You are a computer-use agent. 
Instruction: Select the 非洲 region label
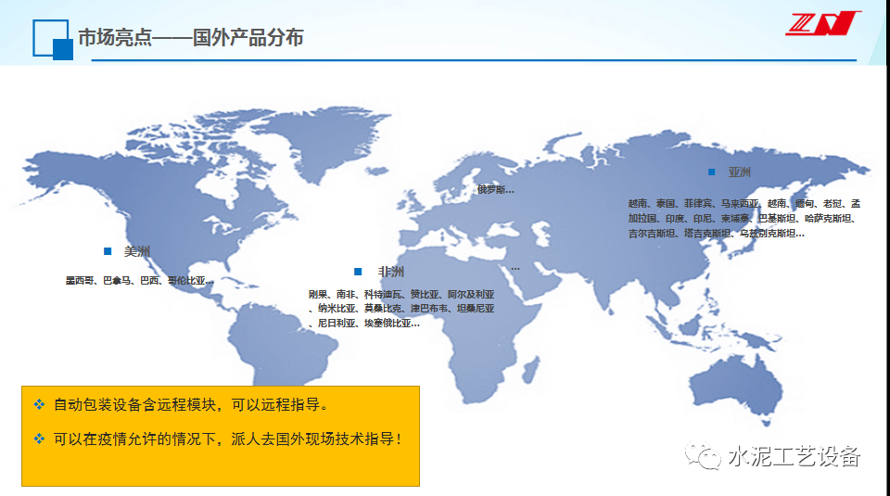tap(391, 272)
